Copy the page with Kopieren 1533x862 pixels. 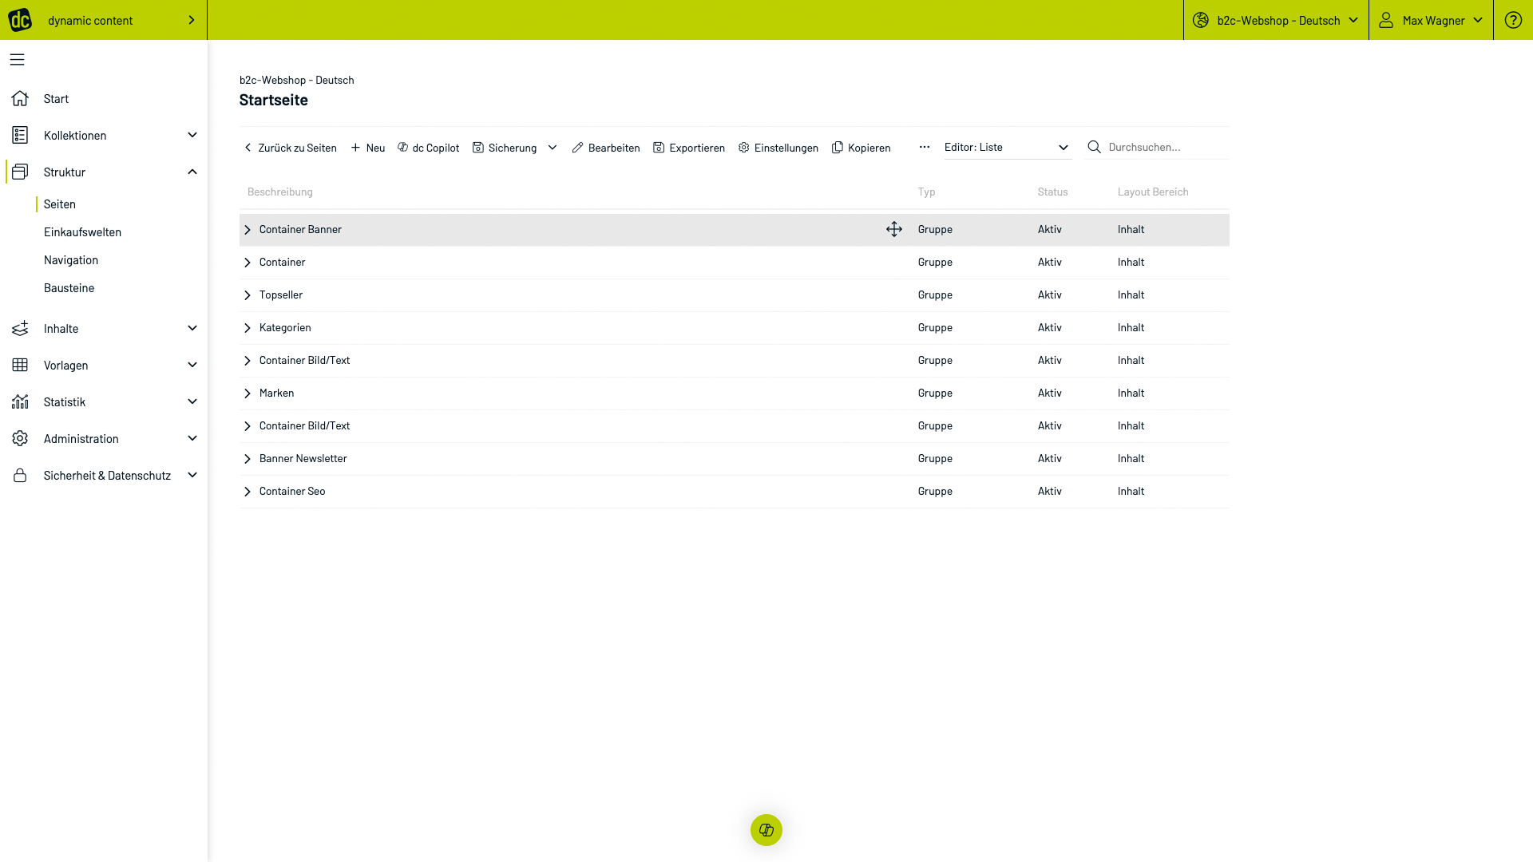pyautogui.click(x=862, y=148)
